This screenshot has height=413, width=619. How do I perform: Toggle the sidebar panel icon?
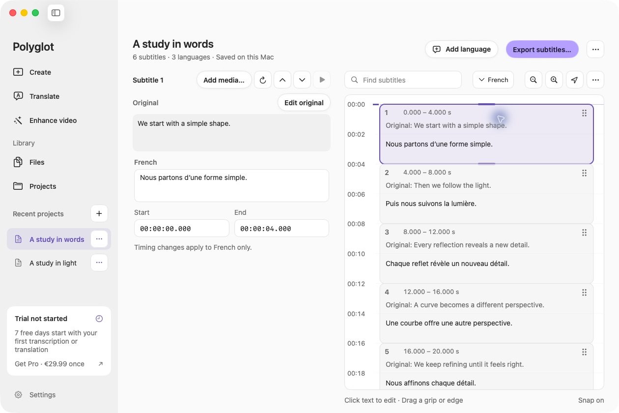tap(56, 13)
